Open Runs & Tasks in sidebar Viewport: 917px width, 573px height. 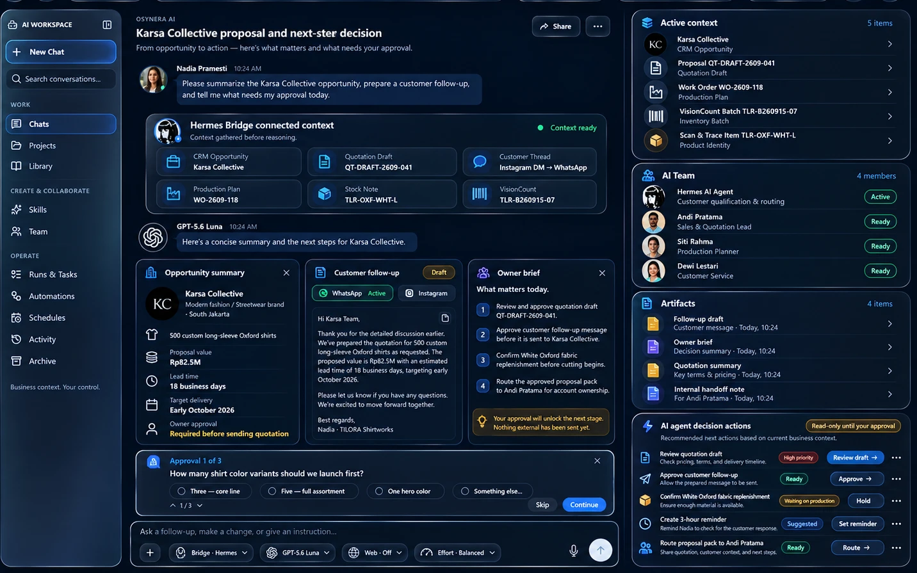[61, 275]
